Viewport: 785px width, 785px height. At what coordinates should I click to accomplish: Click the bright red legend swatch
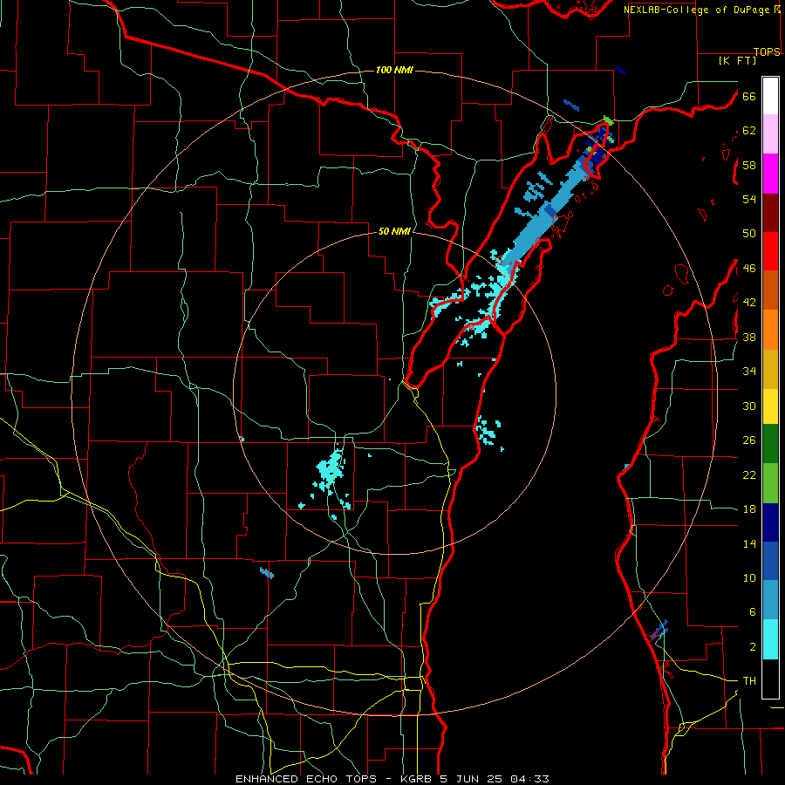coord(770,251)
